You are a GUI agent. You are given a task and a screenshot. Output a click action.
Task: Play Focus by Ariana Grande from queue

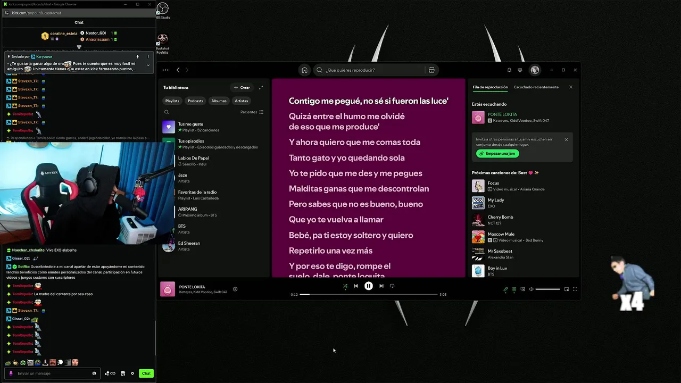521,186
